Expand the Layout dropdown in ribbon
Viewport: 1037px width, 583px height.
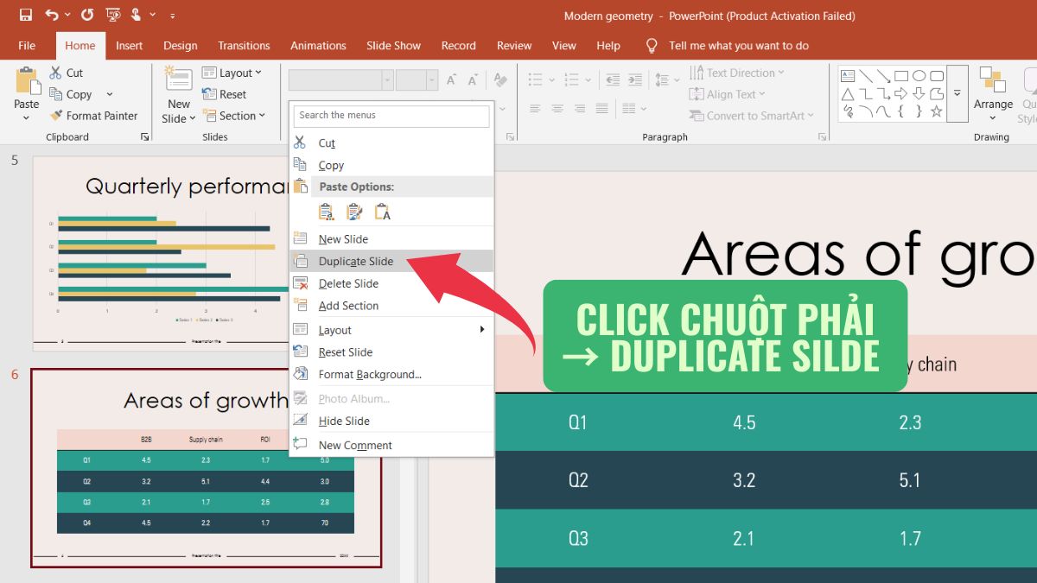(x=232, y=73)
